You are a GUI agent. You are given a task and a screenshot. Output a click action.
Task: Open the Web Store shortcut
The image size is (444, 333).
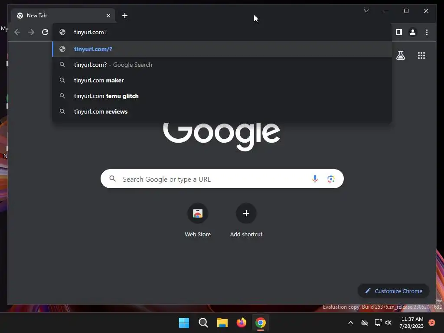tap(198, 220)
